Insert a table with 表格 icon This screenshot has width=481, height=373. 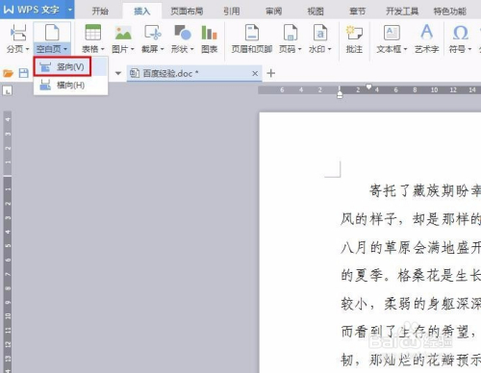click(93, 32)
